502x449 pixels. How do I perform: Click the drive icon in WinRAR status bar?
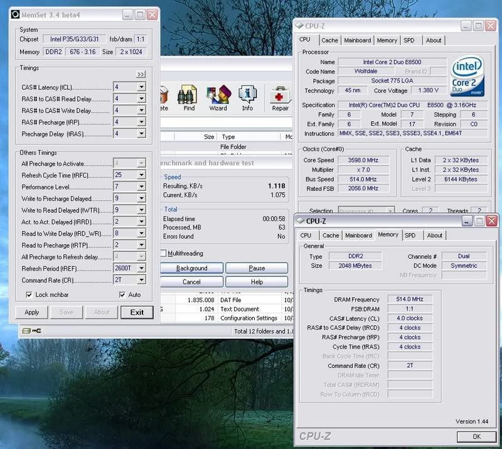(26, 331)
